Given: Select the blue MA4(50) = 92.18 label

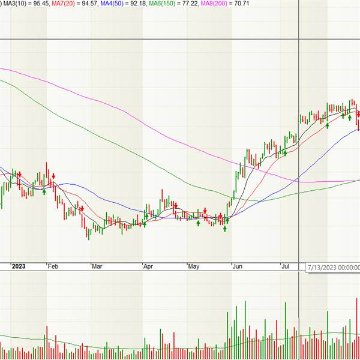Looking at the screenshot, I should (123, 4).
